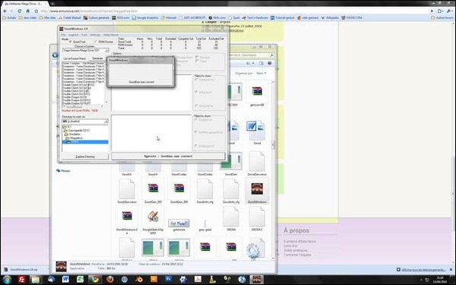Click the Explore Directory button
The height and width of the screenshot is (285, 456).
85,156
